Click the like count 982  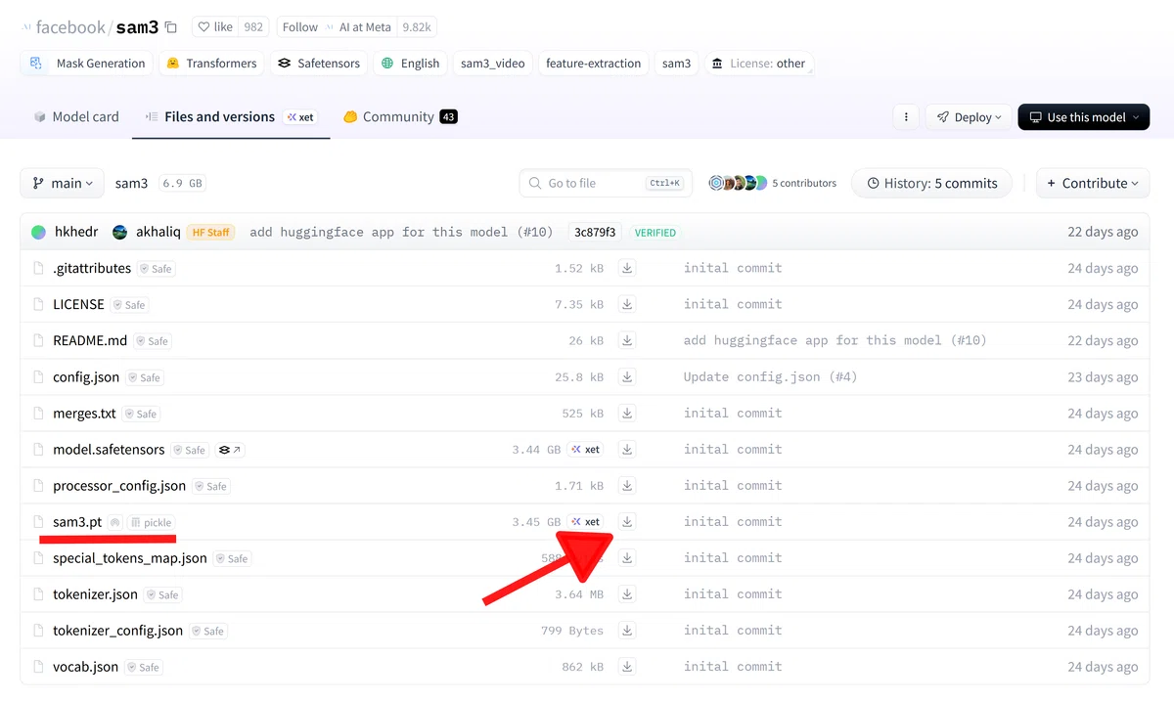pos(253,27)
